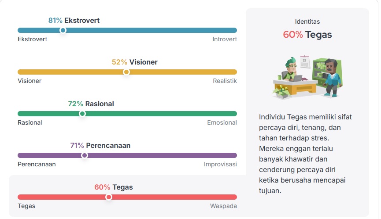This screenshot has height=219, width=381.
Task: Click the Perencanaan slider handle
Action: [85, 155]
